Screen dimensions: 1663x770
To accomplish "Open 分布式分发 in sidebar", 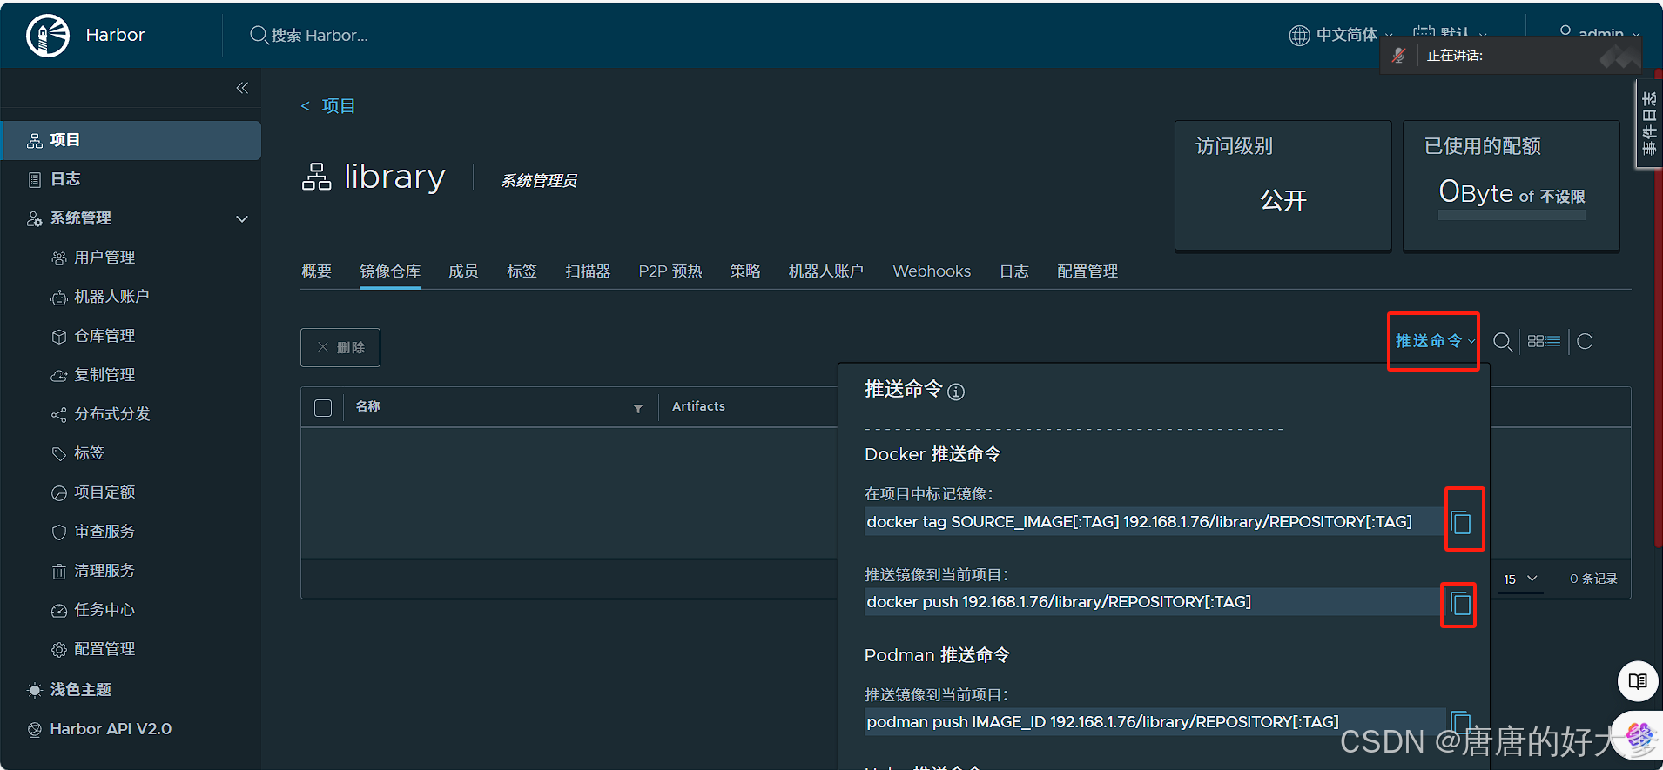I will (x=111, y=414).
